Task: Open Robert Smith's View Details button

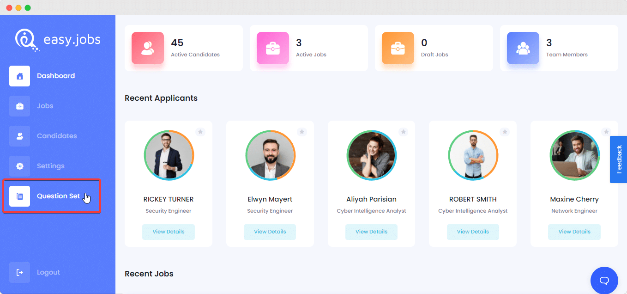Action: (473, 232)
